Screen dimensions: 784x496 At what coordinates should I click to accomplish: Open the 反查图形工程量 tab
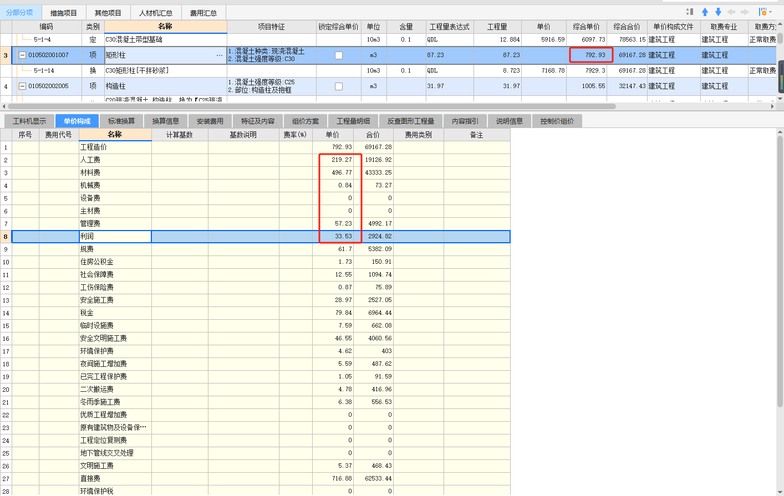[411, 121]
